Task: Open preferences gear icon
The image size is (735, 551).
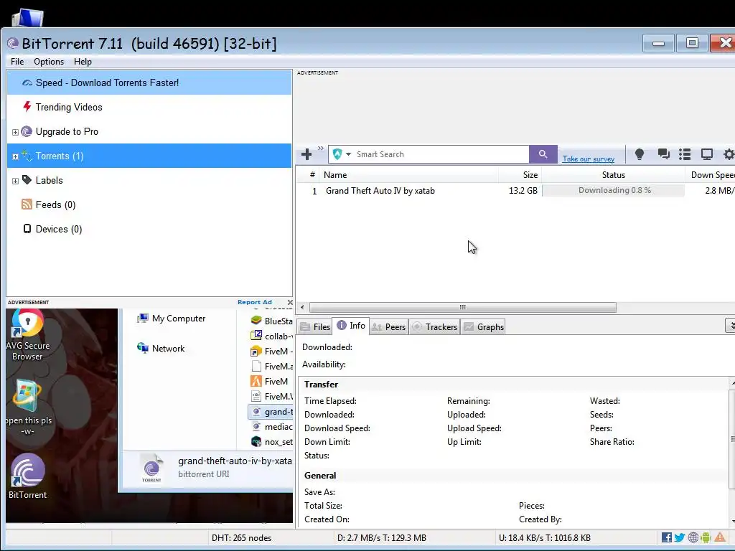Action: (729, 154)
